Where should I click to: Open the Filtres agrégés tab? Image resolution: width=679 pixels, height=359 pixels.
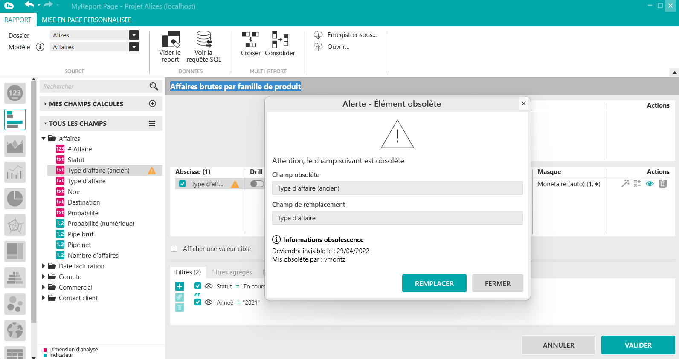pos(231,272)
